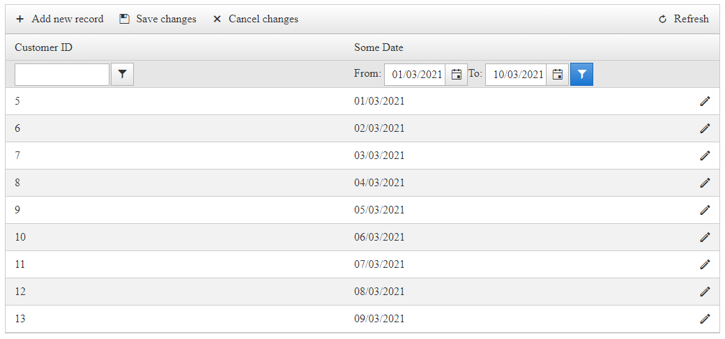Focus the Customer ID filter text box
Screen dimensions: 725x339
(x=62, y=75)
